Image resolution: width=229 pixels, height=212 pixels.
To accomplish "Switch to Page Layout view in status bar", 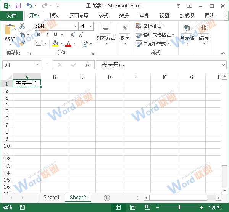I will [132, 207].
